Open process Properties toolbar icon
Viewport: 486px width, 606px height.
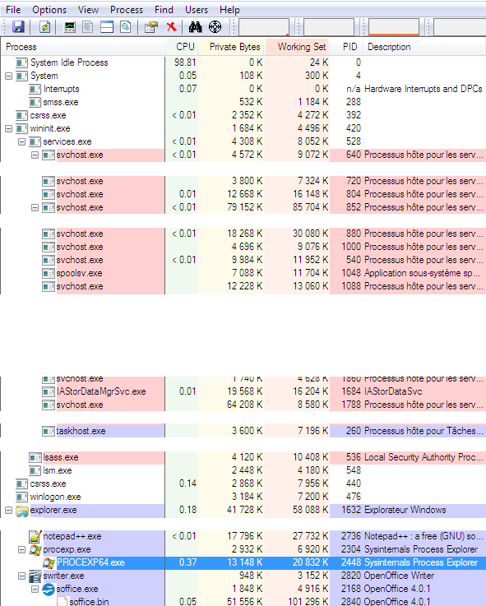pos(151,27)
